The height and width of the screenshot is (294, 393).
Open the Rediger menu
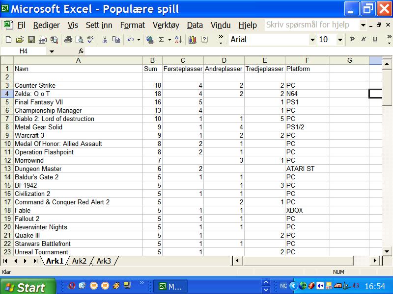point(46,25)
